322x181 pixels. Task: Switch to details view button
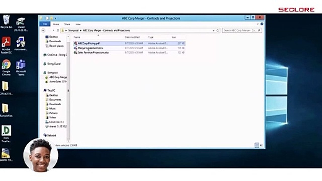coord(257,145)
